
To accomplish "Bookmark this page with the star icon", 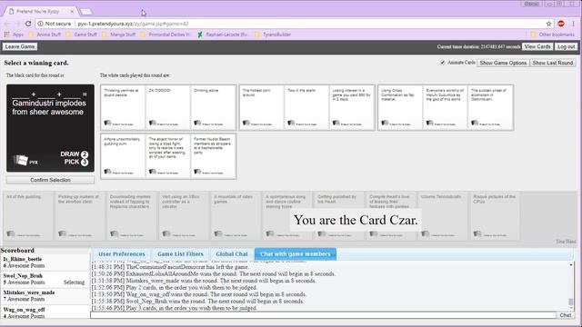I will [548, 24].
